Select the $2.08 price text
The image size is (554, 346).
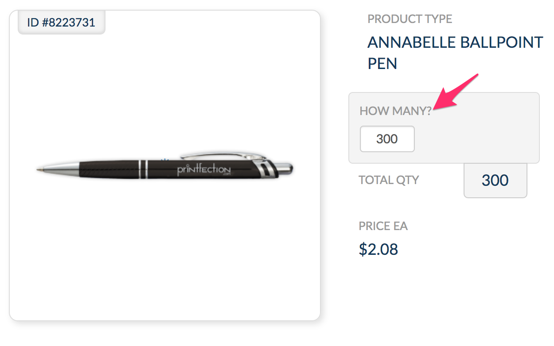[x=378, y=250]
